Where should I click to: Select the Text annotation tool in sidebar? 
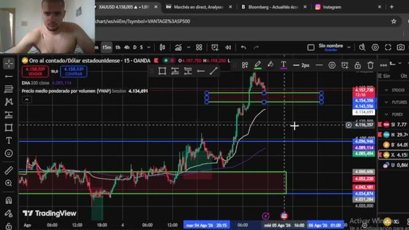point(9,141)
